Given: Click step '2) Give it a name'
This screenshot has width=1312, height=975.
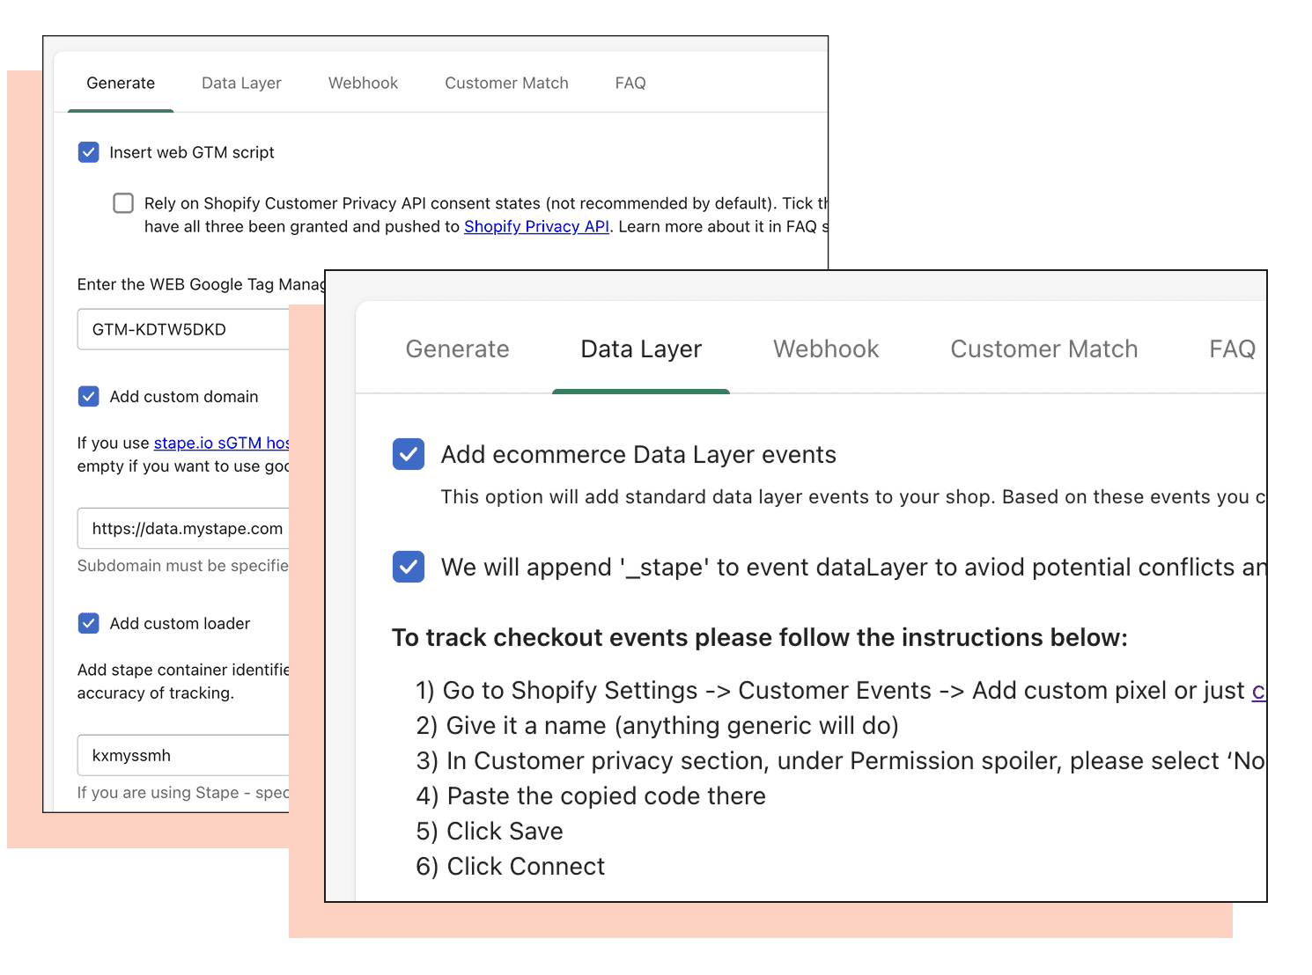Looking at the screenshot, I should click(x=657, y=726).
